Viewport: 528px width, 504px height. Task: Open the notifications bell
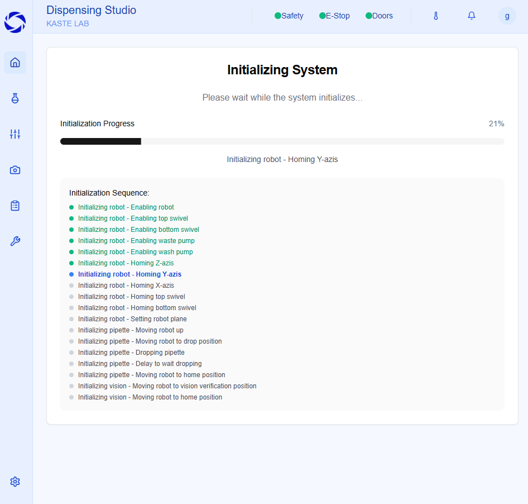[472, 16]
